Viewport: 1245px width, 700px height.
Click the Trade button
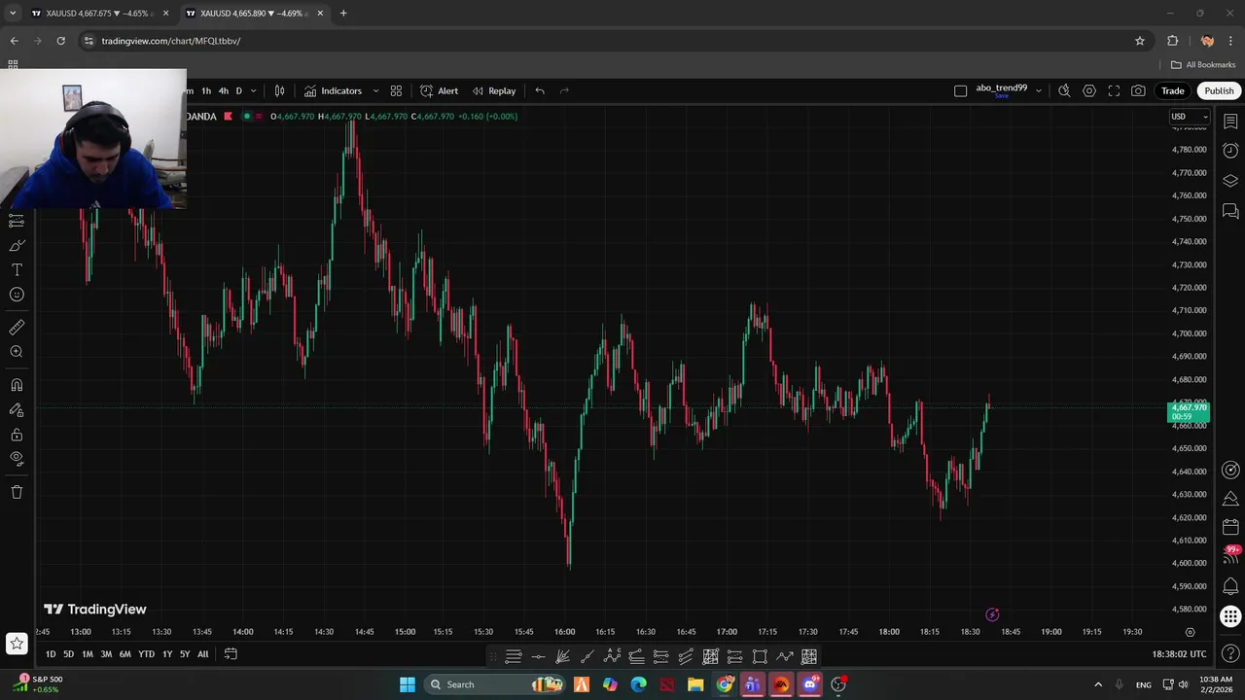(x=1172, y=90)
